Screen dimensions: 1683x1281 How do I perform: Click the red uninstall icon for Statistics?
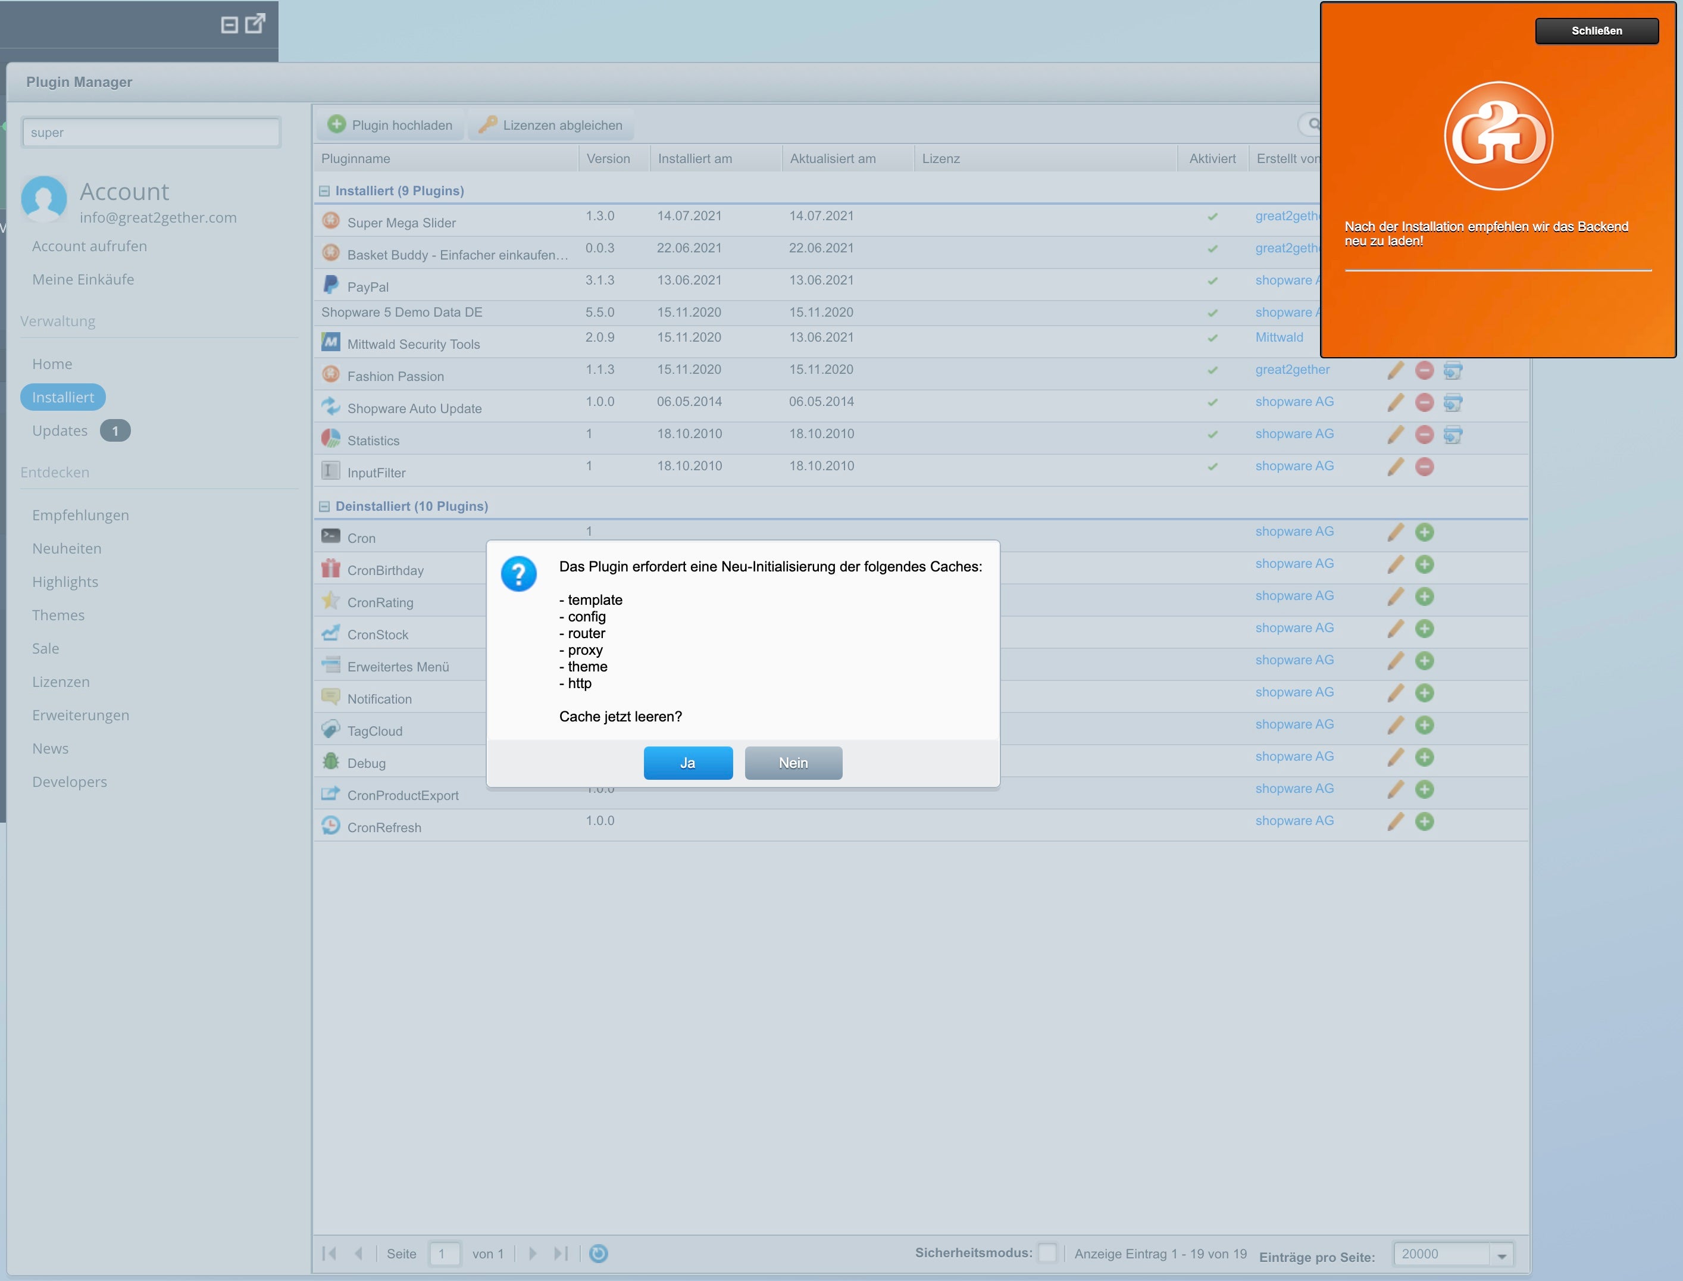(1424, 435)
